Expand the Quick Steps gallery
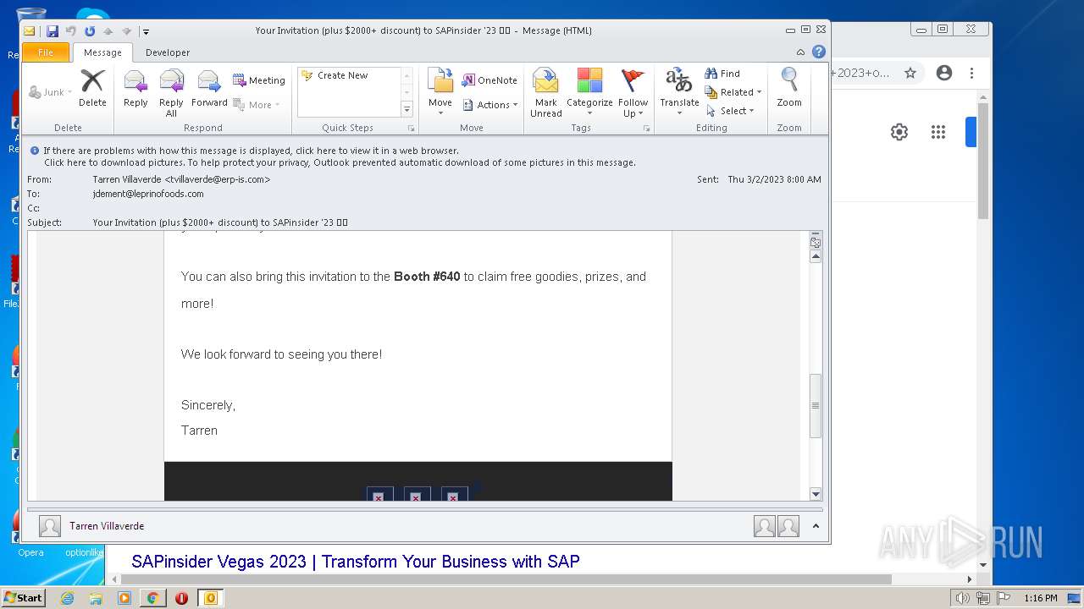 click(406, 109)
